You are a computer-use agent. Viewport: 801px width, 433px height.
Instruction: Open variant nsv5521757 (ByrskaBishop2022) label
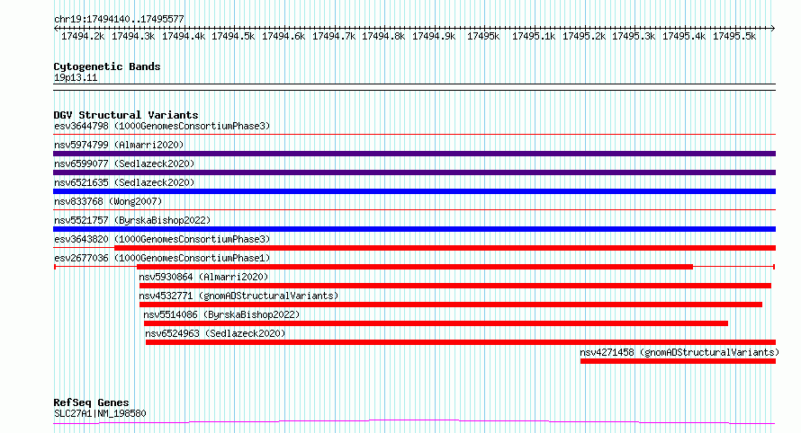click(x=132, y=220)
